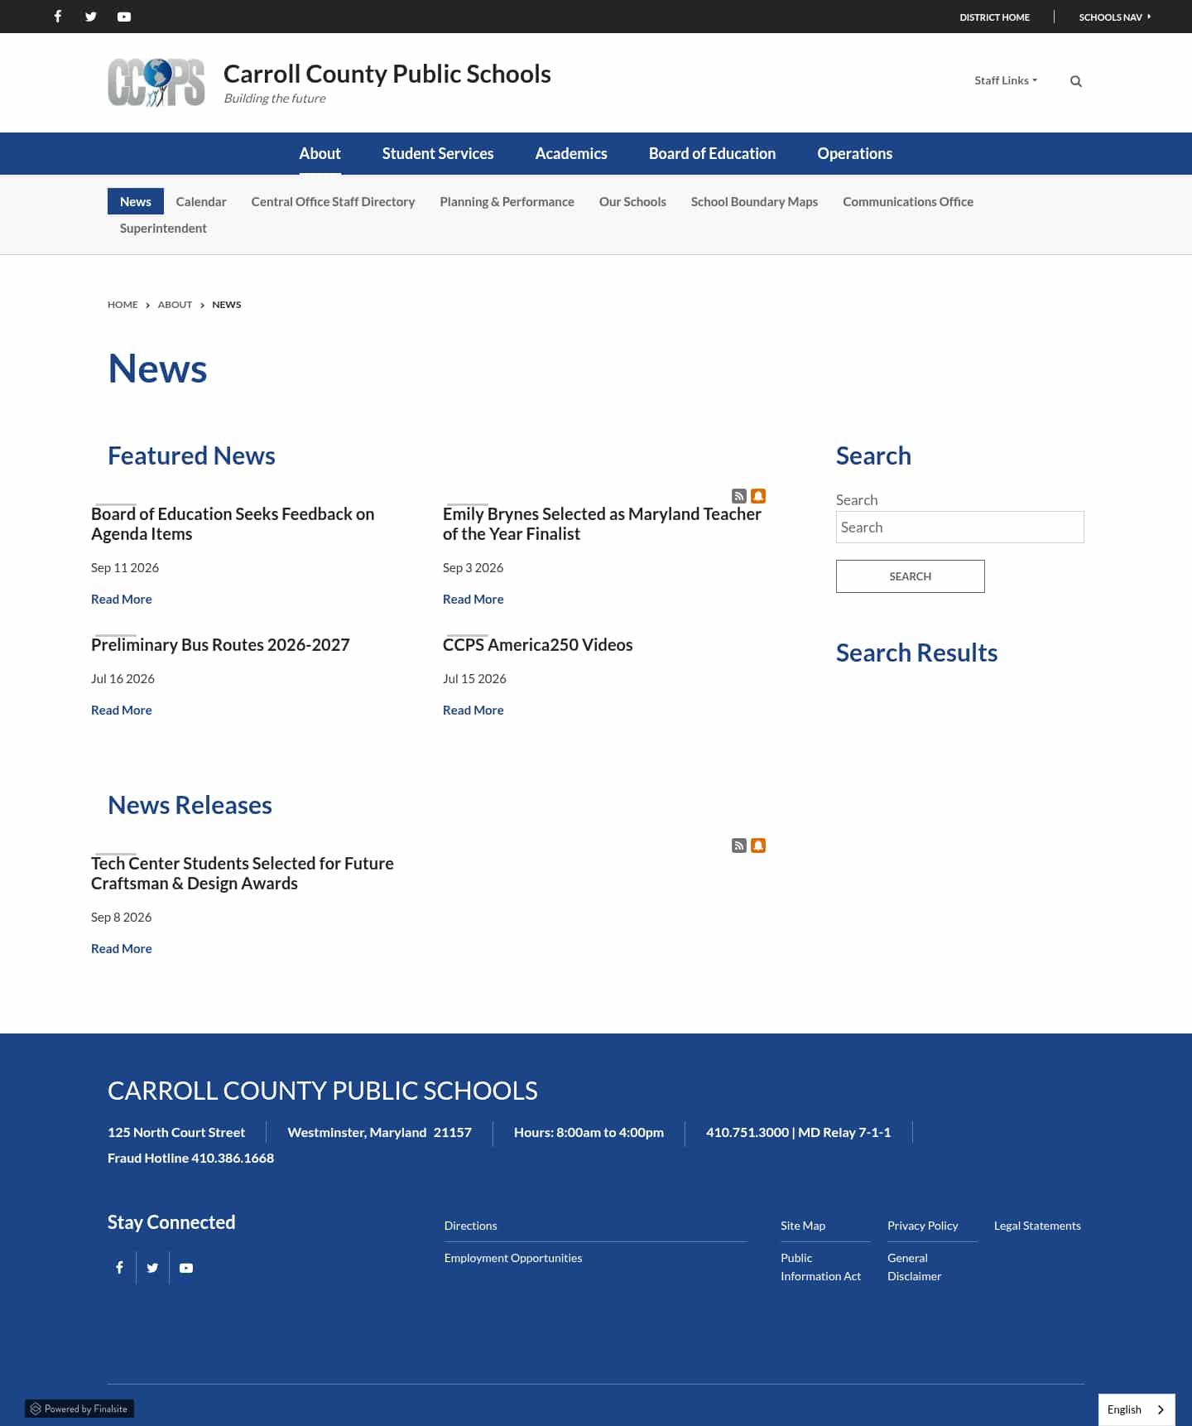
Task: Read More for Board of Education Feedback
Action: pyautogui.click(x=122, y=599)
